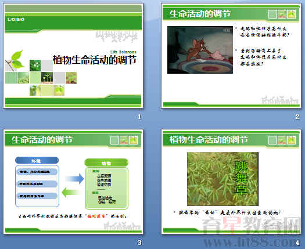Select slide number 2 label
Screen dimensions: 305x249
coord(297,117)
